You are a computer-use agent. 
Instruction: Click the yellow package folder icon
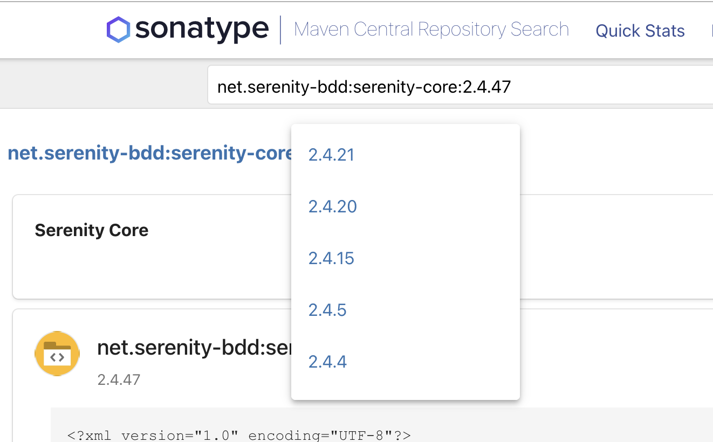[57, 354]
